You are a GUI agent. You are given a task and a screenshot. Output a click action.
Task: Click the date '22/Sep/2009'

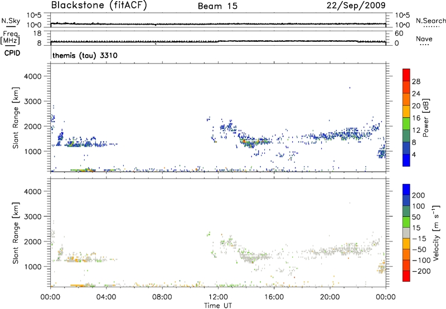pos(356,6)
